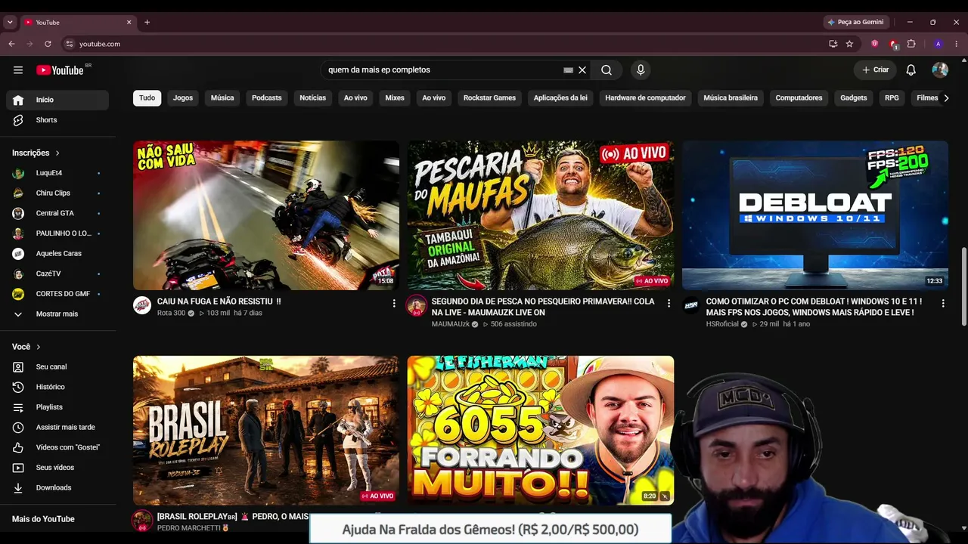Bookmark this page with the star icon
The image size is (968, 544).
[x=849, y=44]
